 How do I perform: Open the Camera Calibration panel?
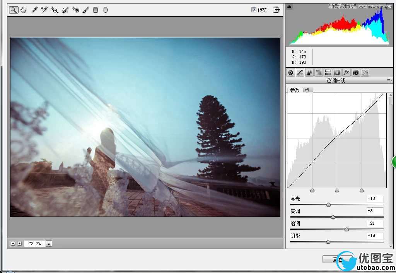(356, 72)
